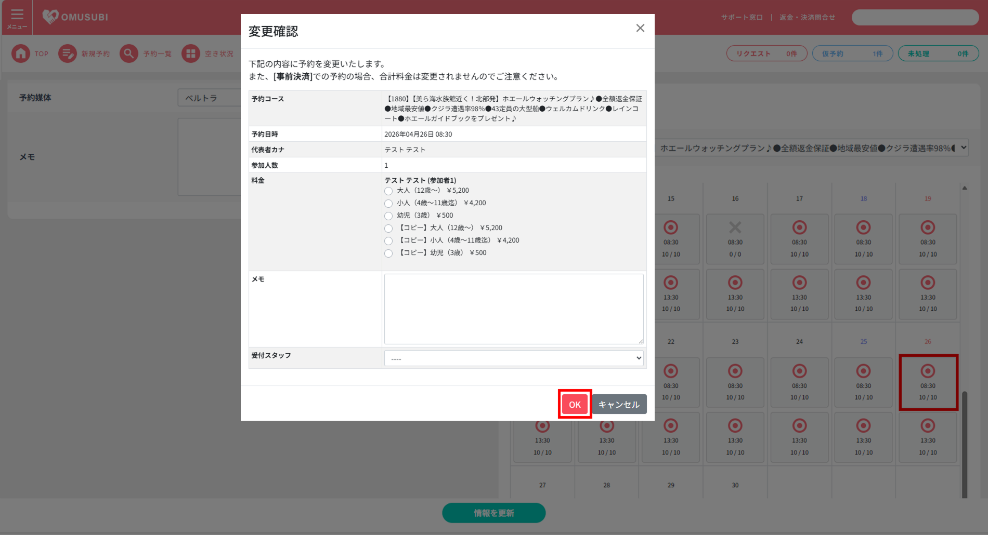Select the 13:30 slot on day 16
The height and width of the screenshot is (535, 988).
[x=735, y=294]
